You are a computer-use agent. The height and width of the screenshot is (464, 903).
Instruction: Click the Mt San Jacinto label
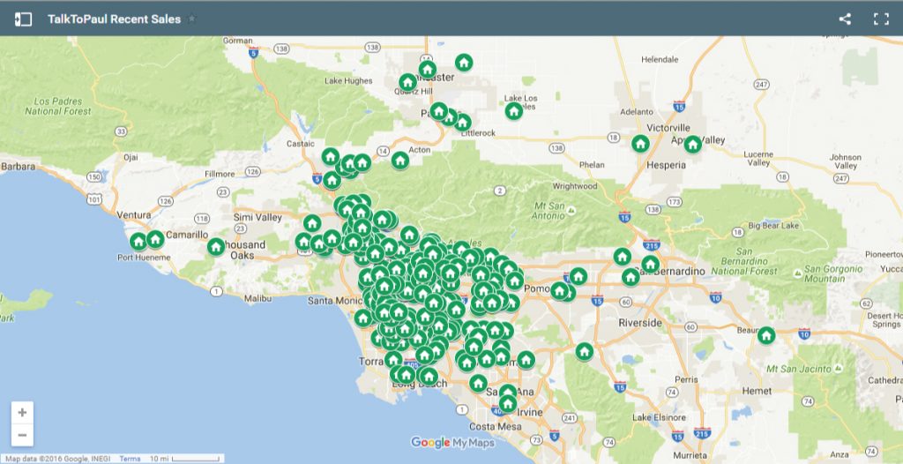tap(797, 369)
